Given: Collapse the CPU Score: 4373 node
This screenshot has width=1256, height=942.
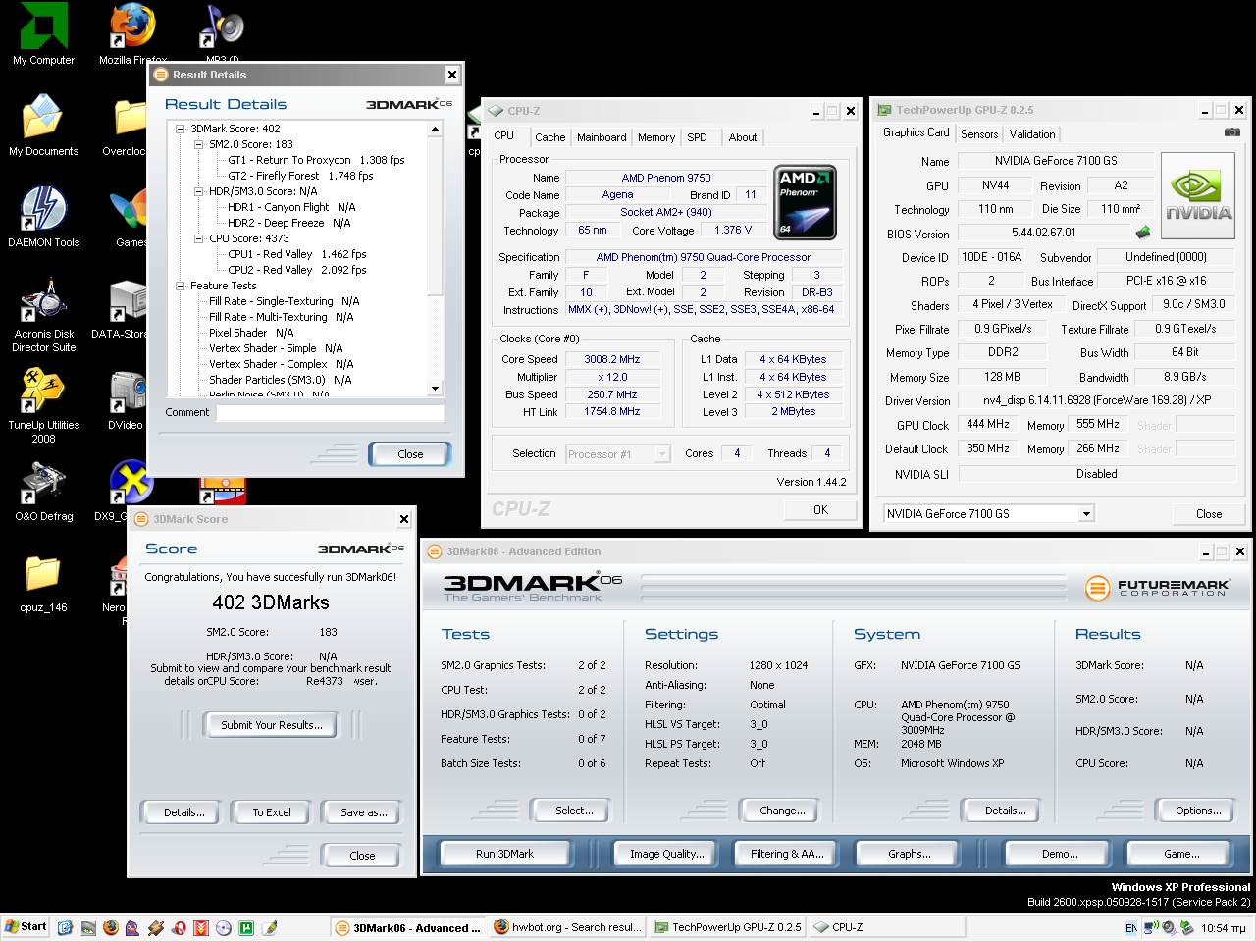Looking at the screenshot, I should (199, 238).
